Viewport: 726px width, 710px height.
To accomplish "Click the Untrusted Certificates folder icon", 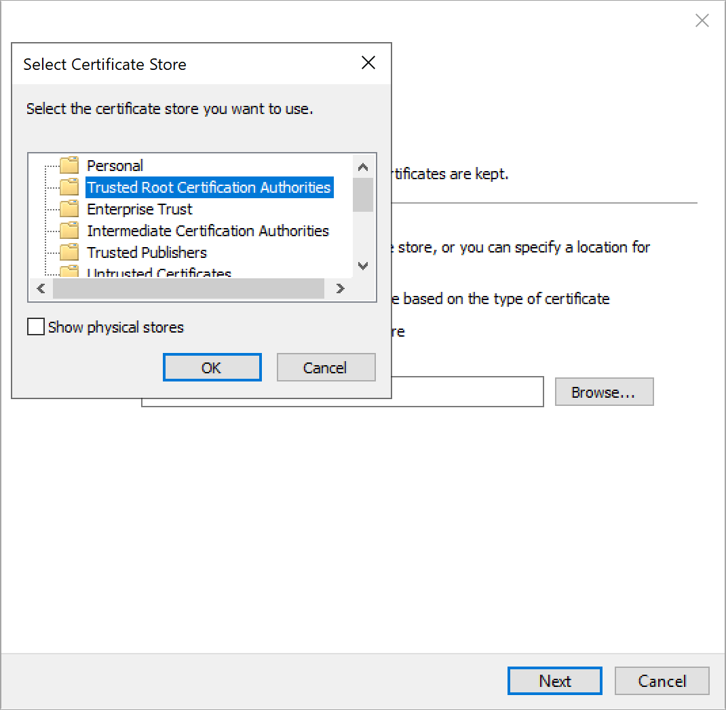I will (x=71, y=271).
